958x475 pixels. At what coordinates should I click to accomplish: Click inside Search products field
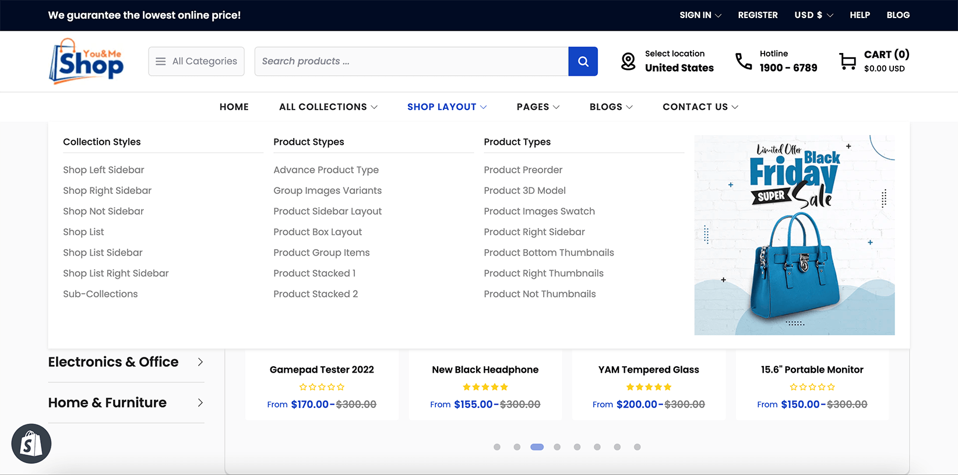411,61
